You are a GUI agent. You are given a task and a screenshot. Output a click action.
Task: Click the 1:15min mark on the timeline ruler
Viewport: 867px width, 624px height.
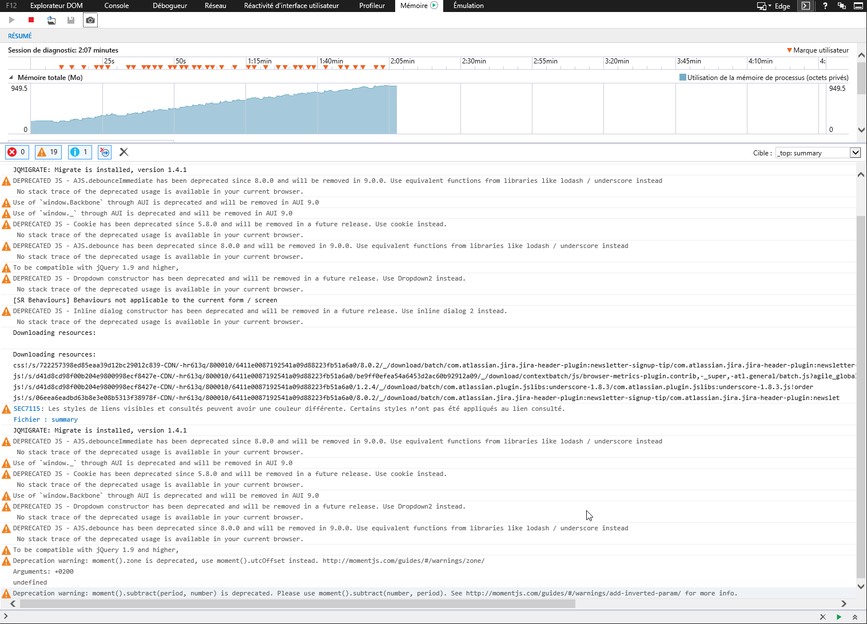(x=260, y=61)
